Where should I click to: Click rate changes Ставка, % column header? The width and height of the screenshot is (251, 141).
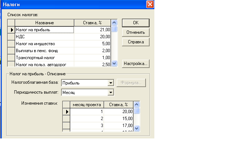point(118,105)
